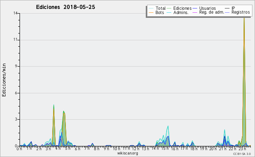The height and width of the screenshot is (157, 255).
Task: Click the Usuarios legend label
Action: [207, 8]
